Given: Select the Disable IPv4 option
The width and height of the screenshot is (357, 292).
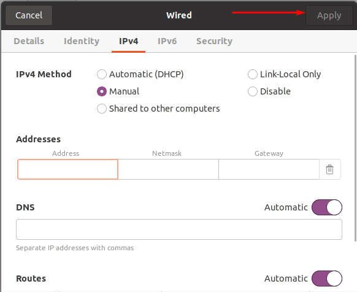Looking at the screenshot, I should pos(253,91).
